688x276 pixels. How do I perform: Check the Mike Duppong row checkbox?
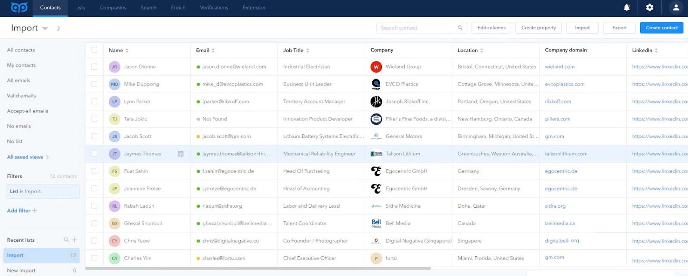tap(94, 84)
